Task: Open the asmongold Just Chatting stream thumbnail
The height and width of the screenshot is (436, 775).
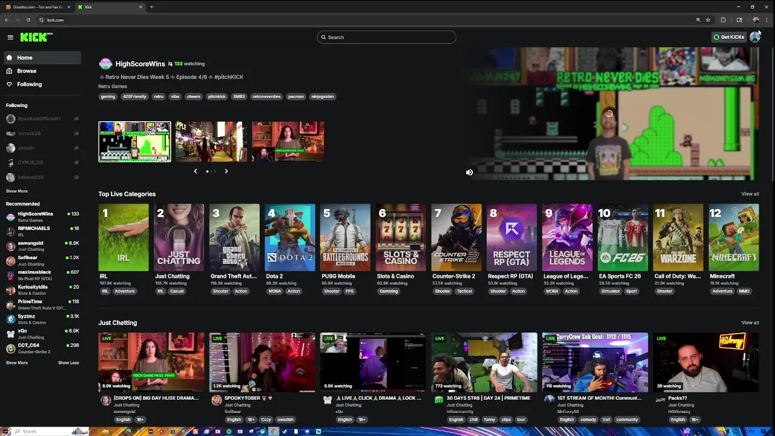Action: (x=151, y=362)
